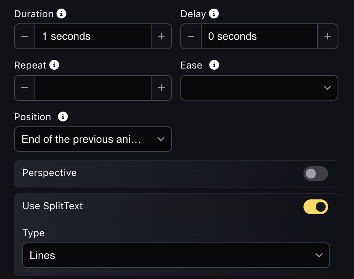
Task: Click the Use SplitText label
Action: (53, 206)
